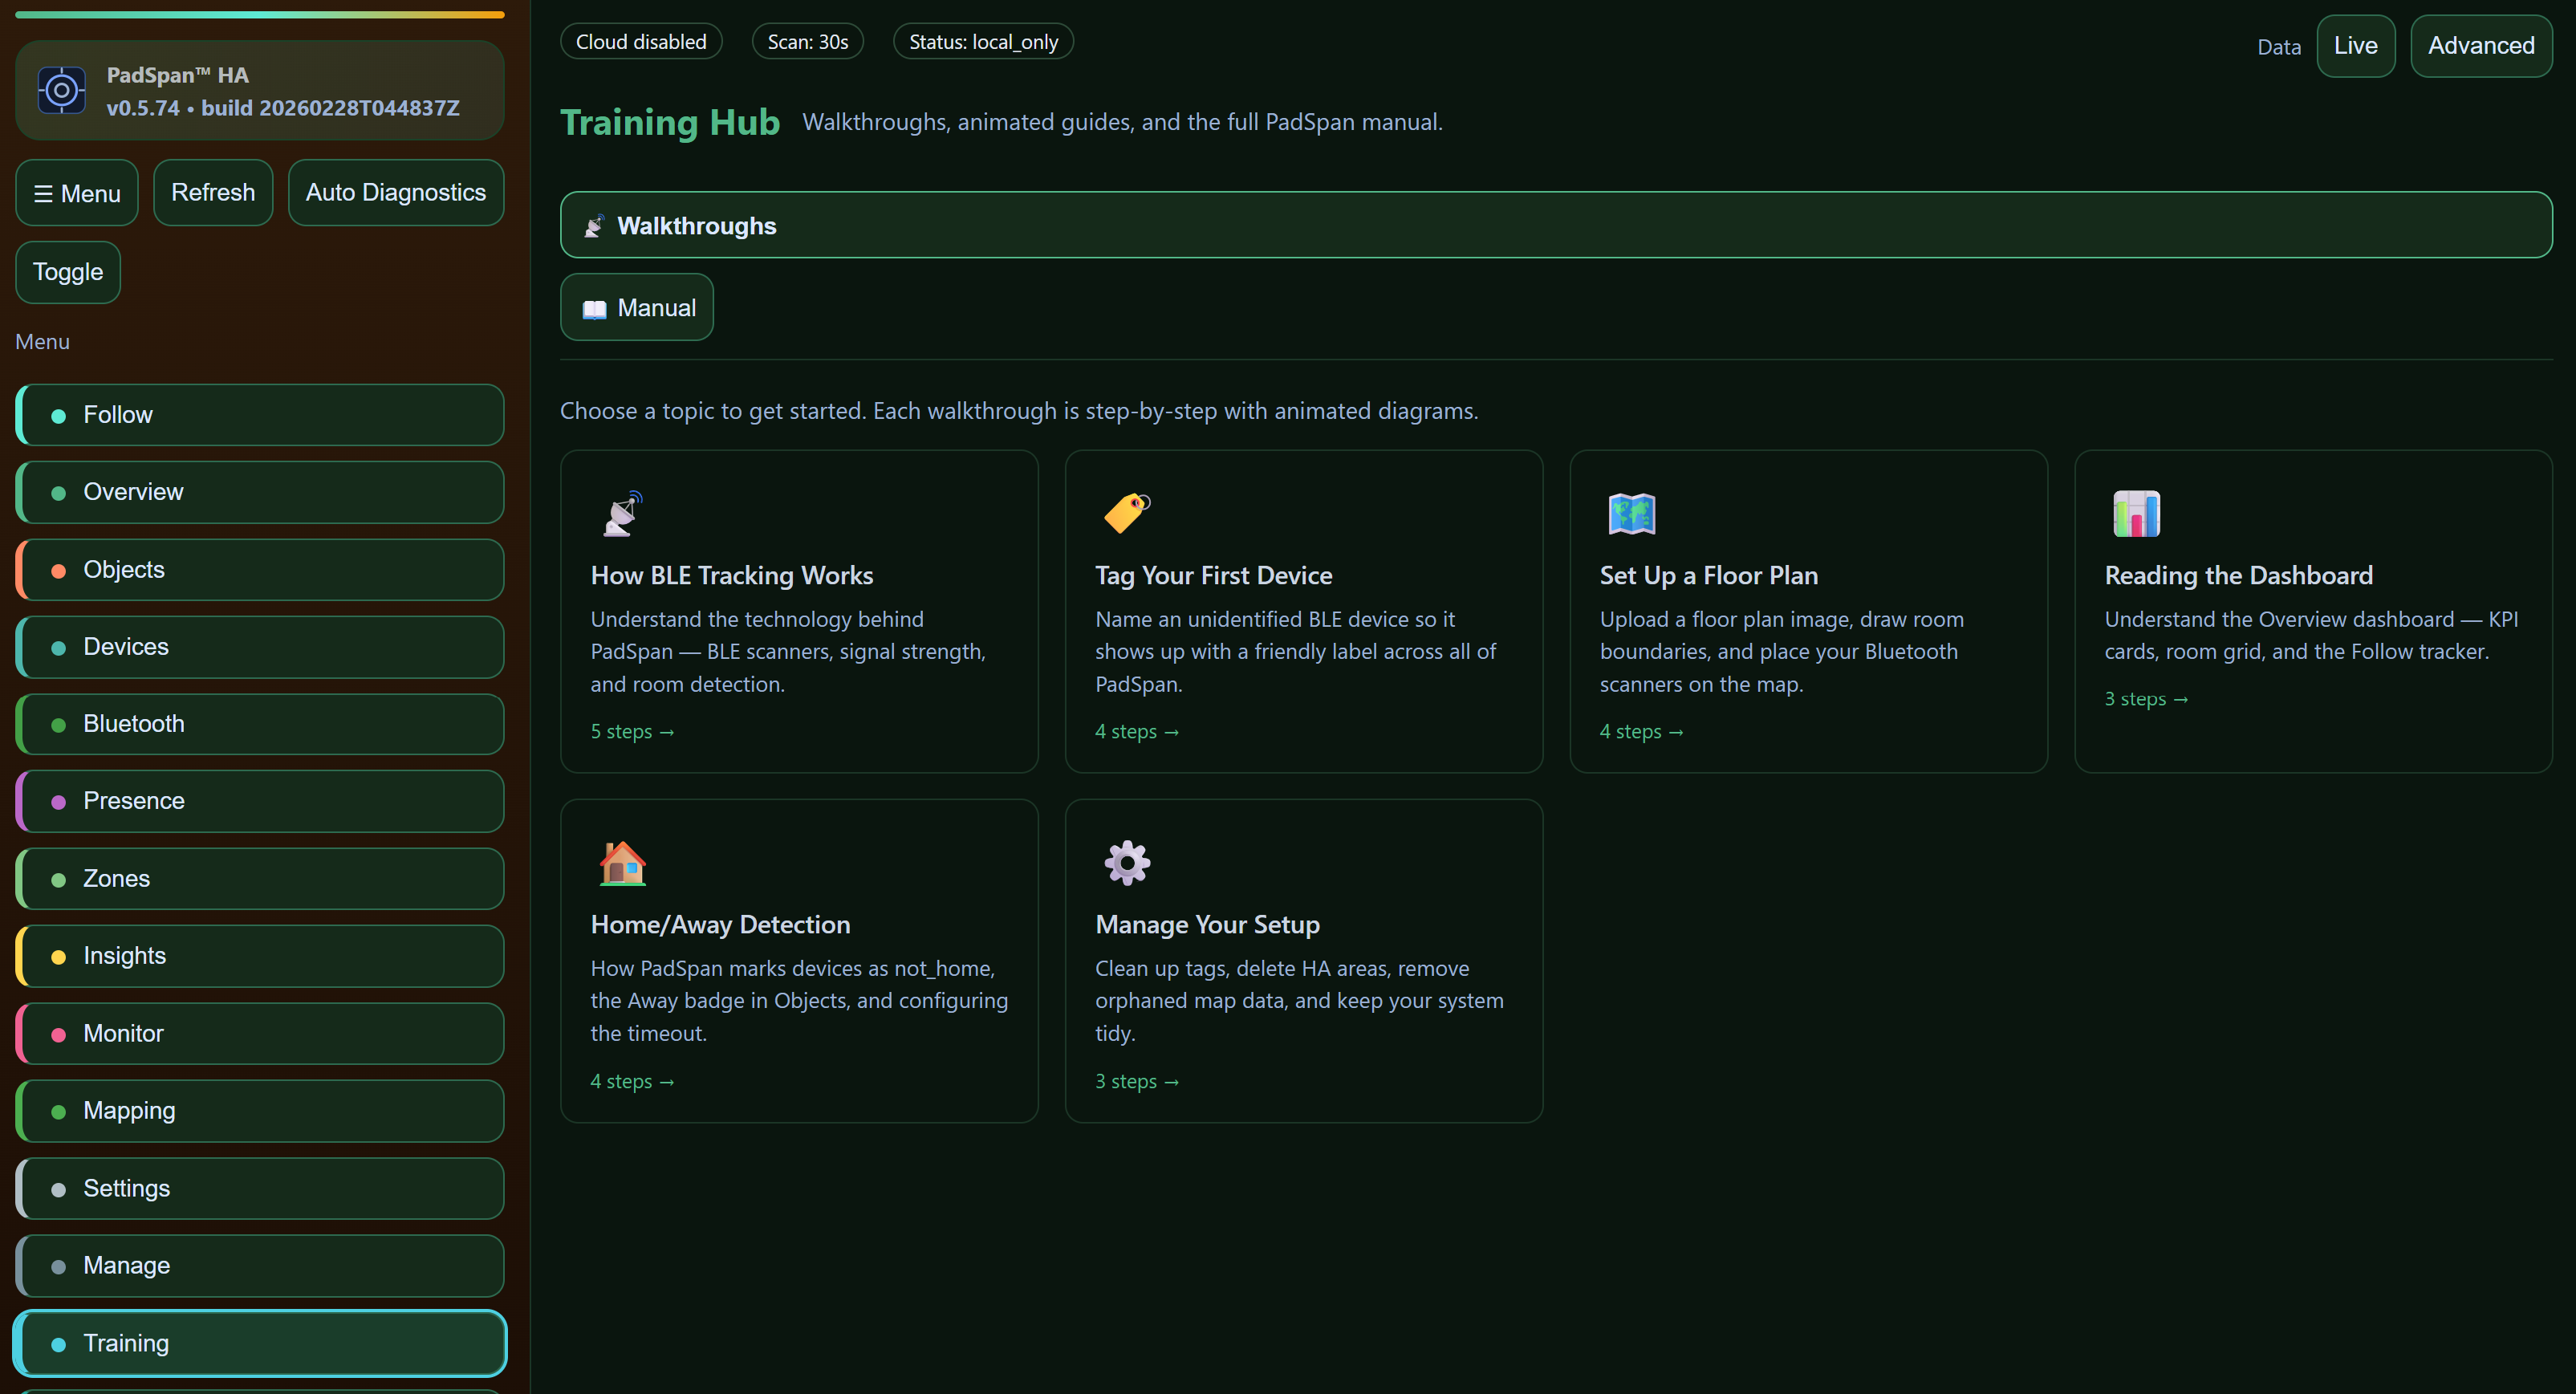
Task: Click the 'Status: local_only' chip
Action: tap(983, 42)
